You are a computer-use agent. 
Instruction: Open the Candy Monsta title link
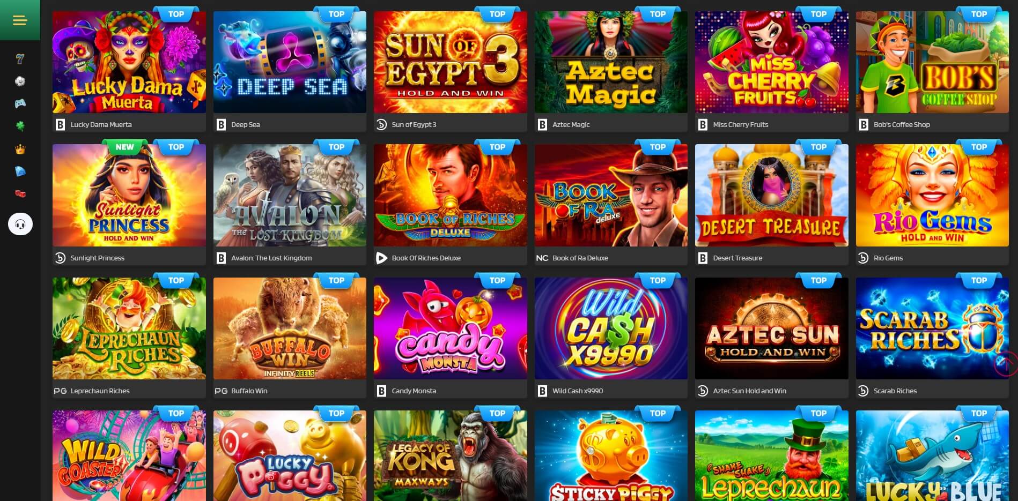tap(414, 391)
